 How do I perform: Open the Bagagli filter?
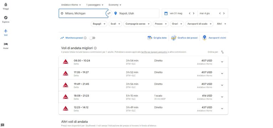(99, 24)
